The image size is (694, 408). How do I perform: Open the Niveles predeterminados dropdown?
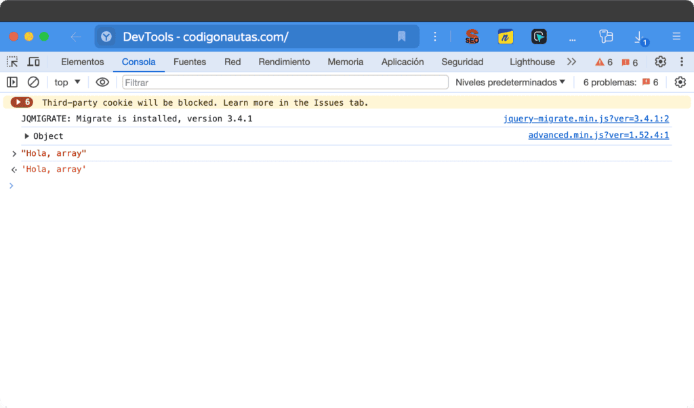pos(509,81)
